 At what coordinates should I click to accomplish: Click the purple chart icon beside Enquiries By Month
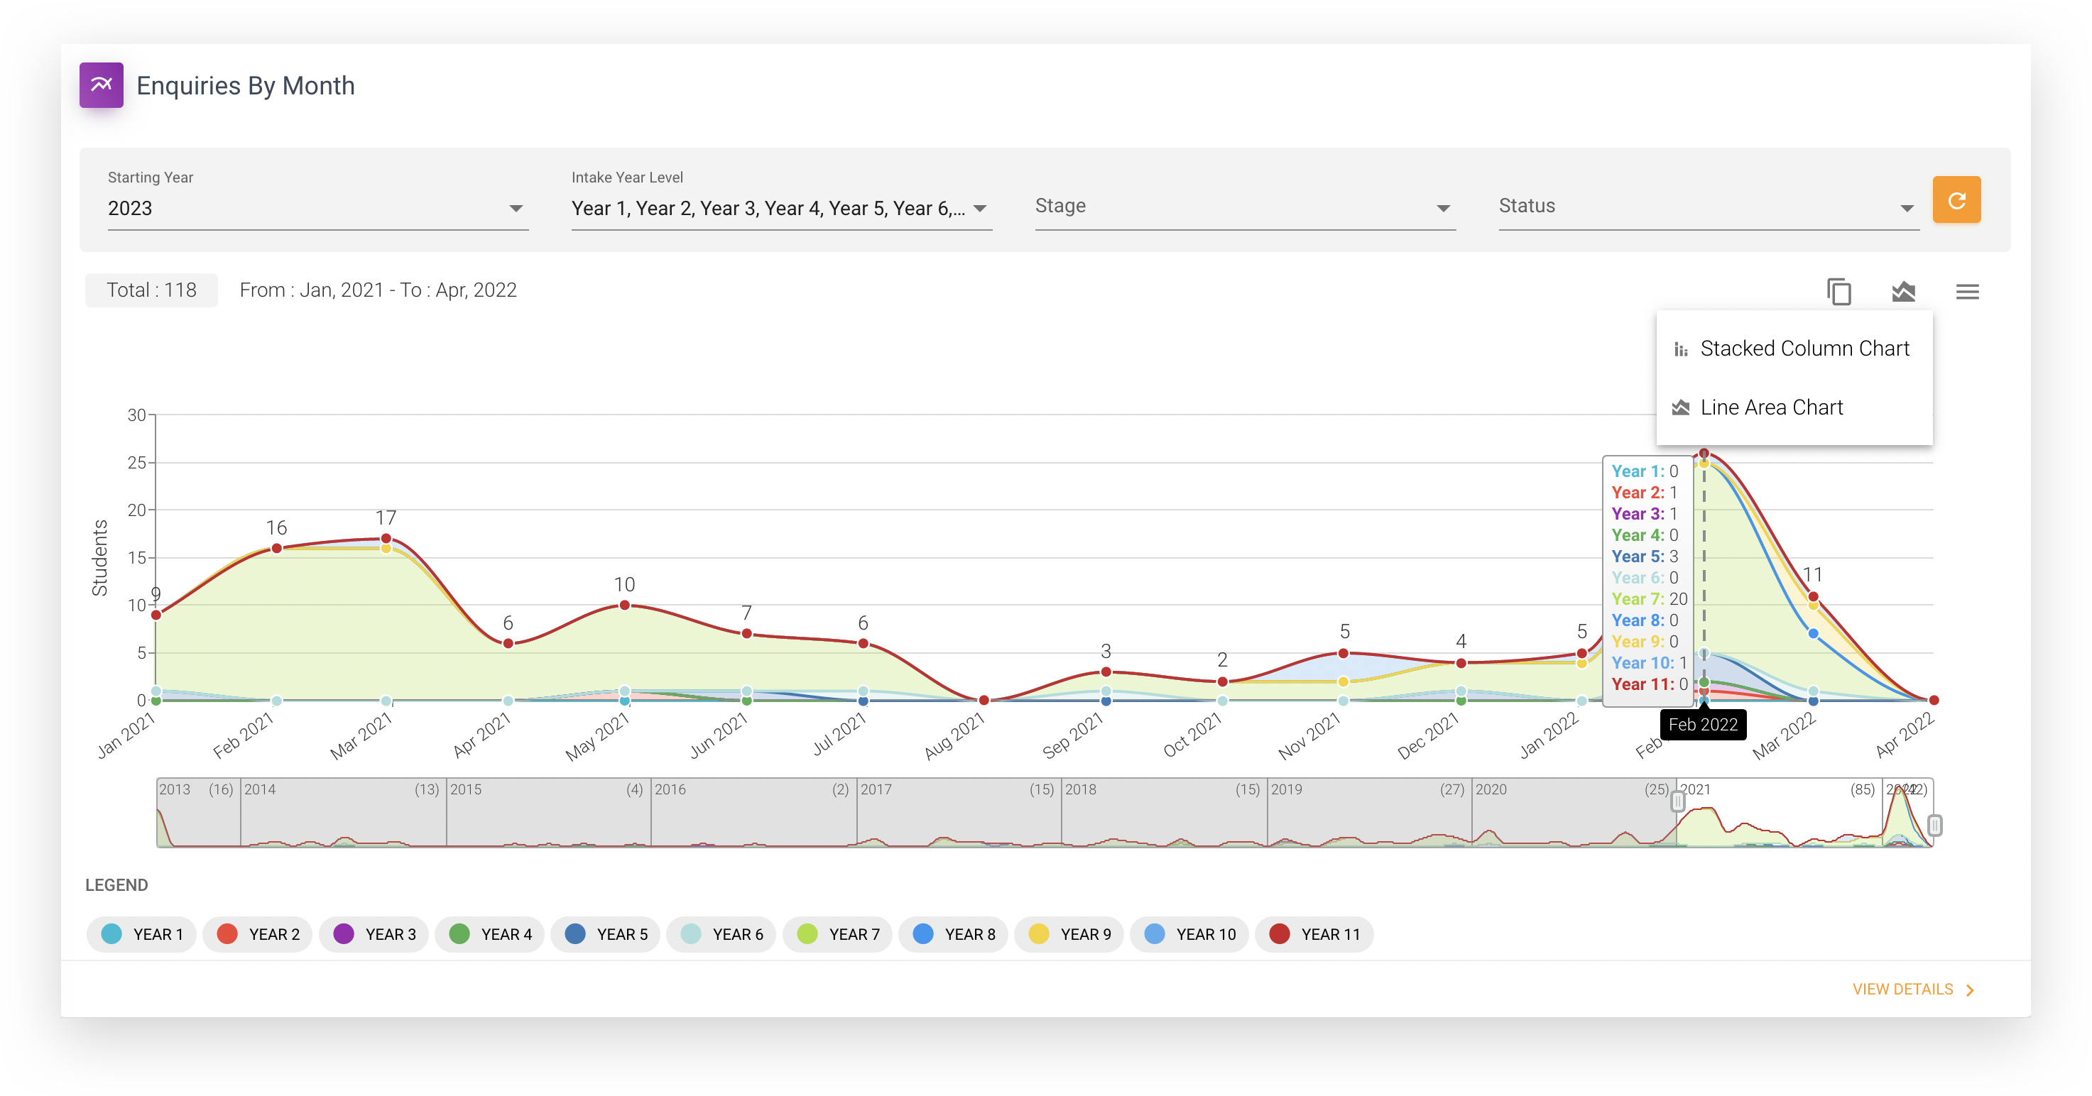(102, 84)
